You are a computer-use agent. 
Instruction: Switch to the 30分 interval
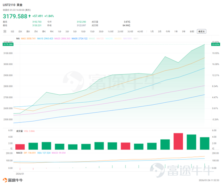tap(101, 31)
